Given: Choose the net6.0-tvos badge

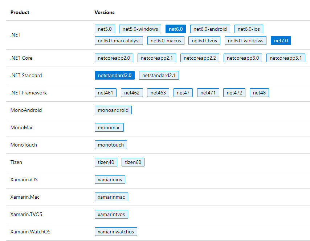Looking at the screenshot, I should (x=204, y=41).
